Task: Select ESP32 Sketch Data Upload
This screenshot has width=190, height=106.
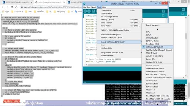Action: (x=119, y=34)
